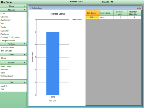Sort by Reorder Quantity column header
This screenshot has height=108, width=144.
point(134,13)
